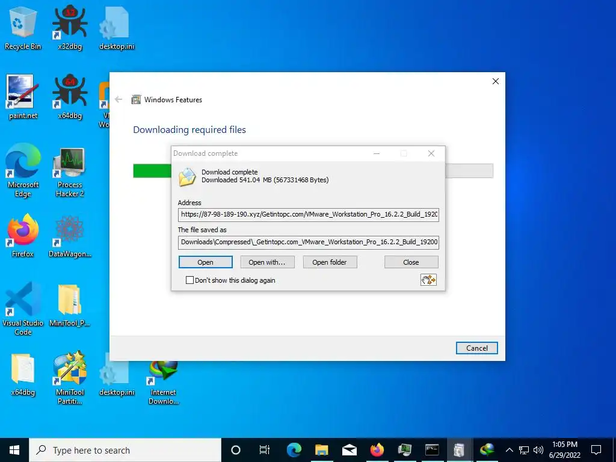This screenshot has height=462, width=616.
Task: Click the download Address field
Action: tap(309, 215)
